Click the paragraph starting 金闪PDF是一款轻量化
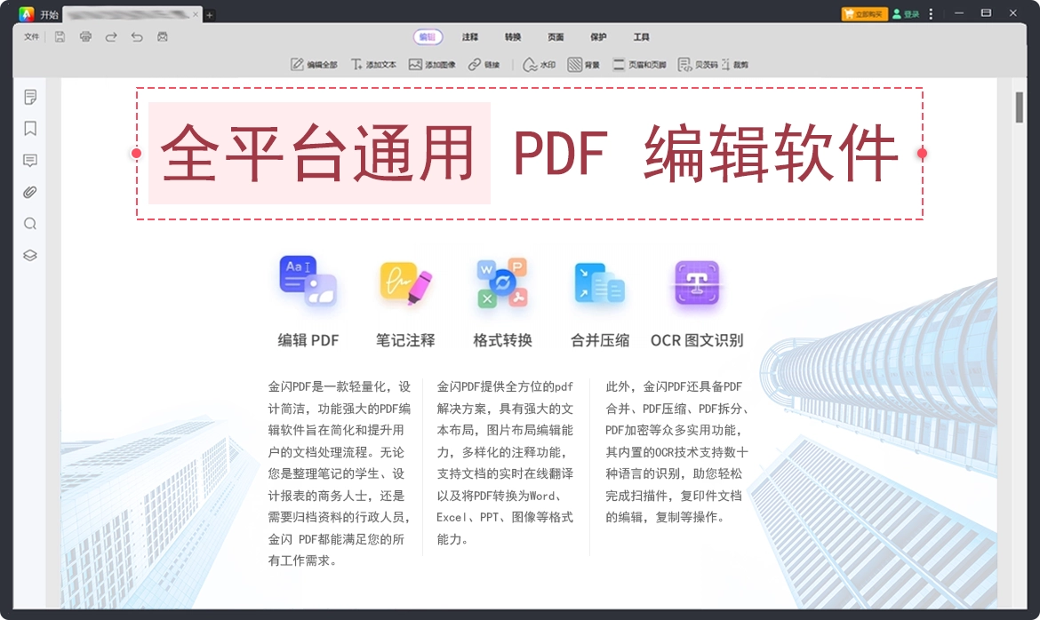 tap(340, 473)
